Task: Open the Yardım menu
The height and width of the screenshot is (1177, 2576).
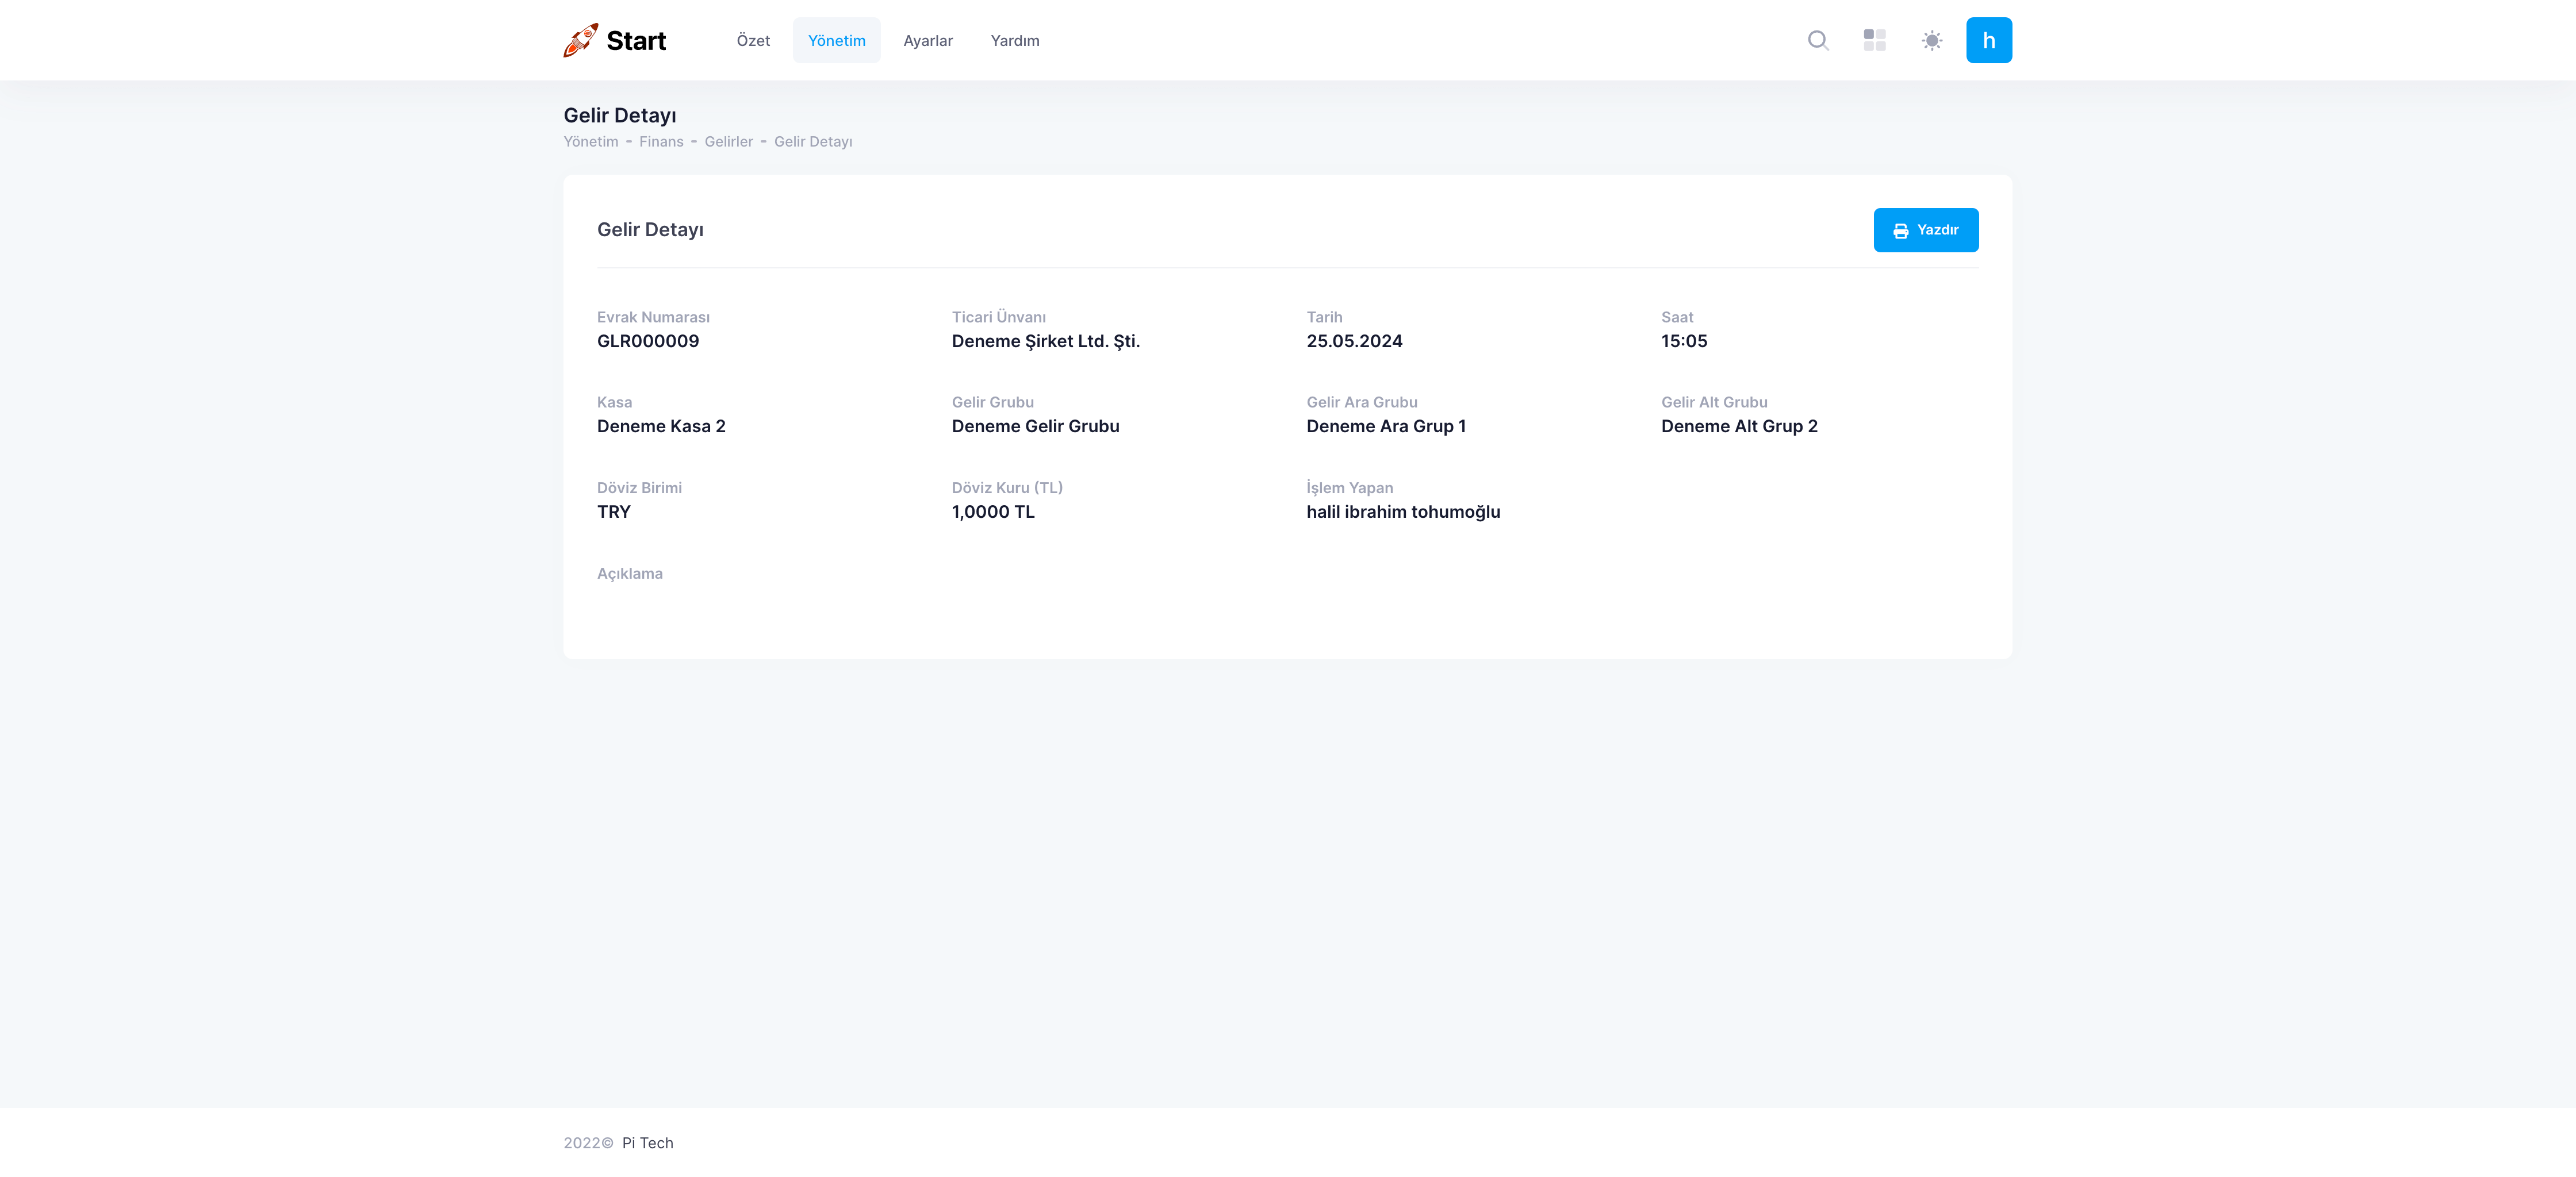Action: (x=1014, y=41)
